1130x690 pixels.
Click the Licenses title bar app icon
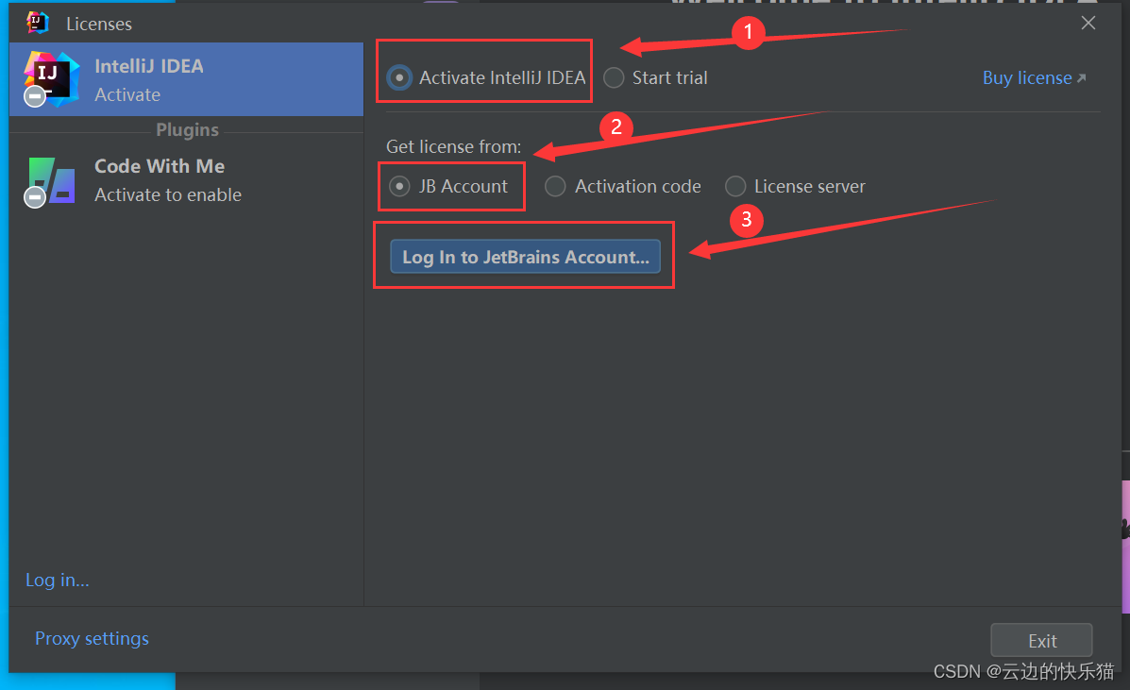(38, 23)
